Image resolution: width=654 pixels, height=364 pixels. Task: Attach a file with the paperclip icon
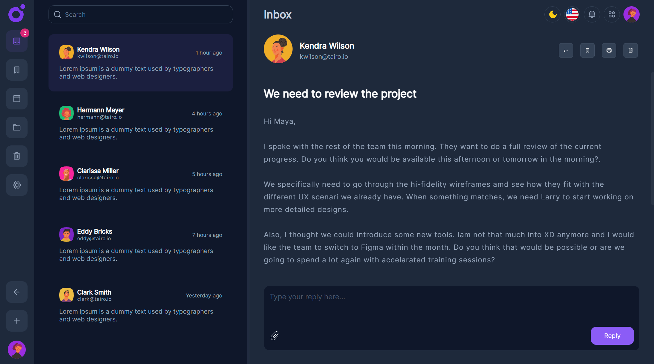274,336
